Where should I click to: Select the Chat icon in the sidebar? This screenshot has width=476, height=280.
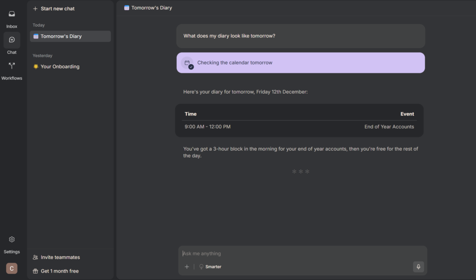tap(12, 40)
